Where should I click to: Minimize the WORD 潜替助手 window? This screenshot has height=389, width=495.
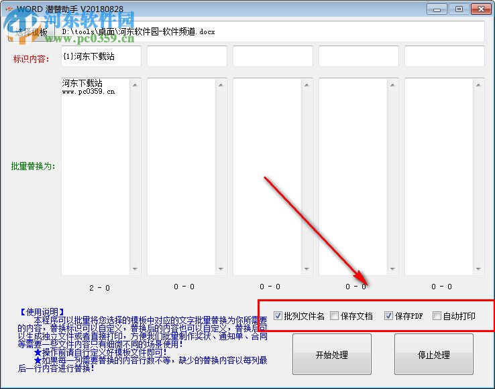coord(437,9)
